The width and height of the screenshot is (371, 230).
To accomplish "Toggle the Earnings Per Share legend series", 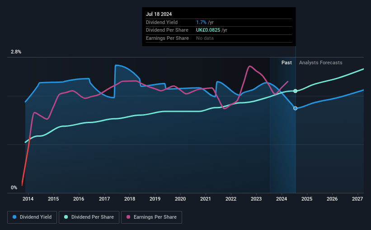I will coord(151,217).
